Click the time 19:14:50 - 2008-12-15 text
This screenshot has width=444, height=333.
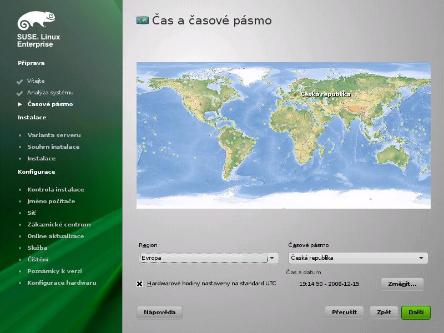329,284
